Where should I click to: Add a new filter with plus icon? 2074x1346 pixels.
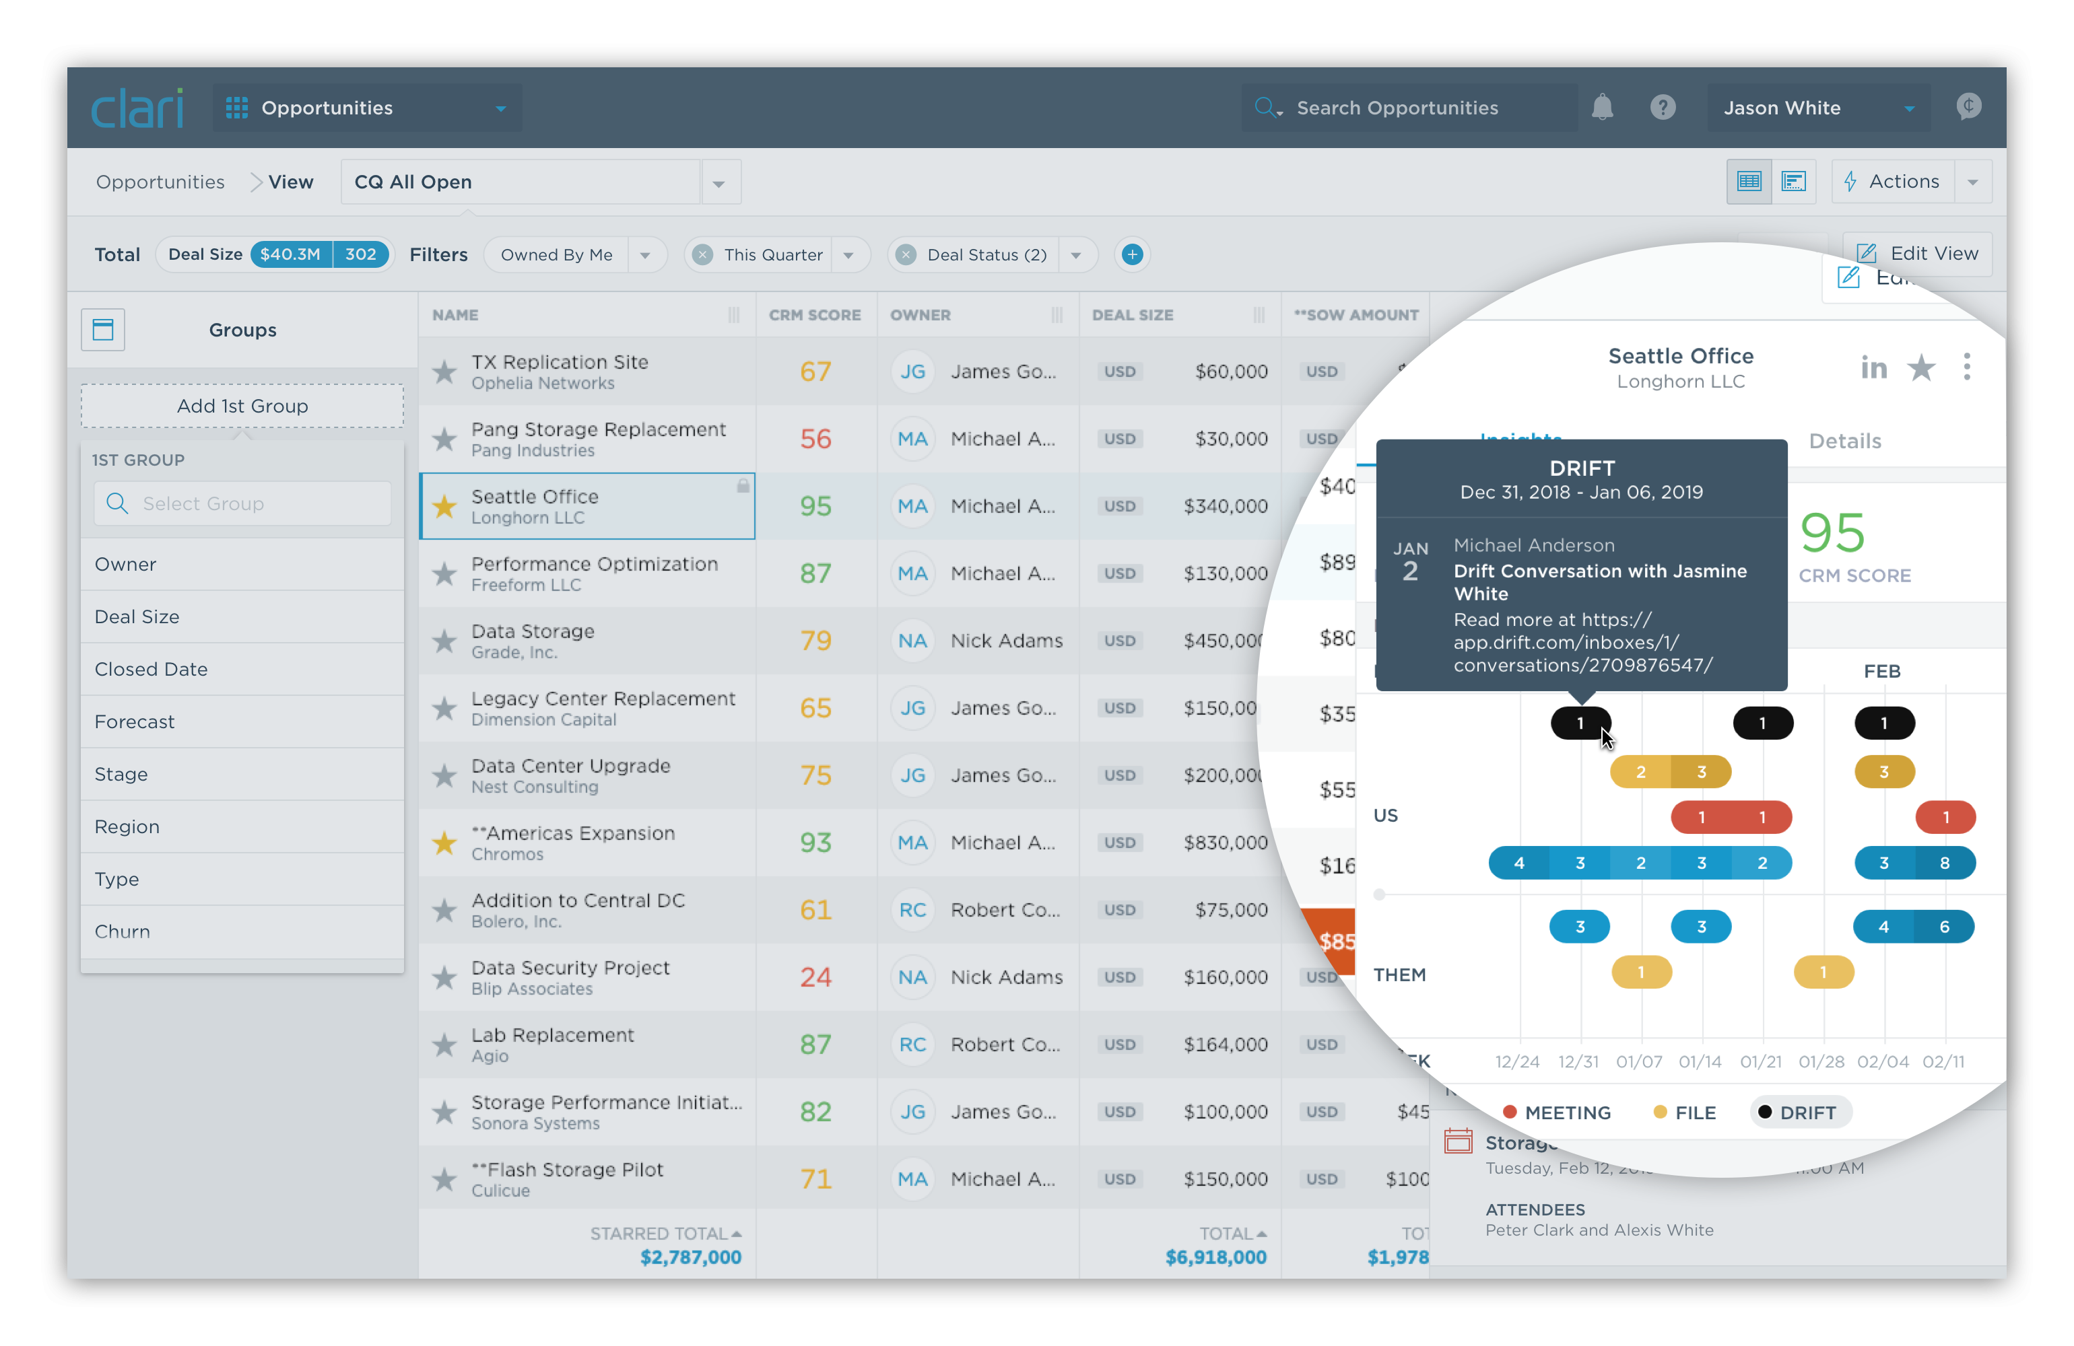pyautogui.click(x=1132, y=254)
